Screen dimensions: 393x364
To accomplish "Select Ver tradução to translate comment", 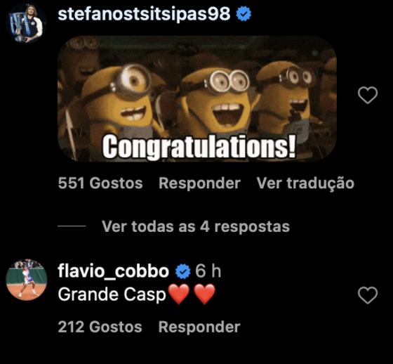I will tap(305, 183).
